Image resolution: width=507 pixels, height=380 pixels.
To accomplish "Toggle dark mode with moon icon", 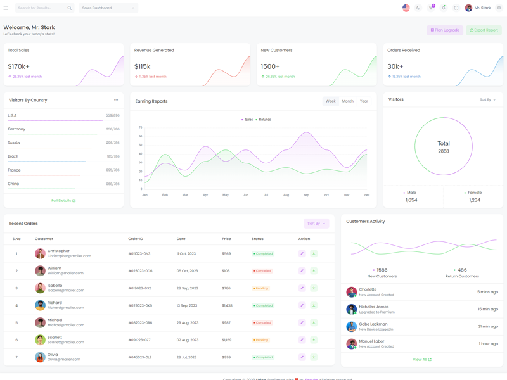I will pos(418,8).
